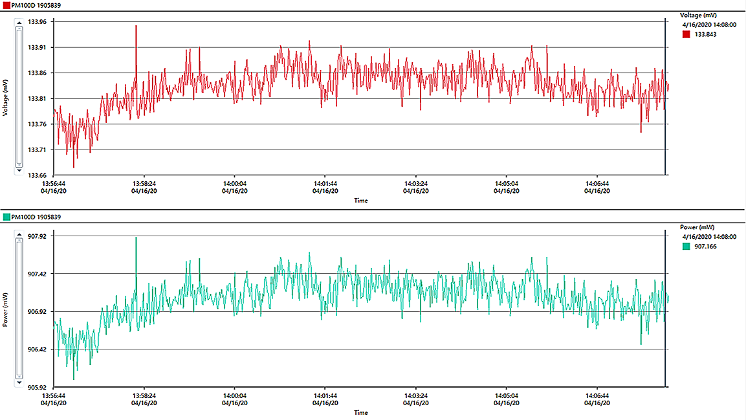Click up arrow of voltage axis scrollbar

[19, 23]
